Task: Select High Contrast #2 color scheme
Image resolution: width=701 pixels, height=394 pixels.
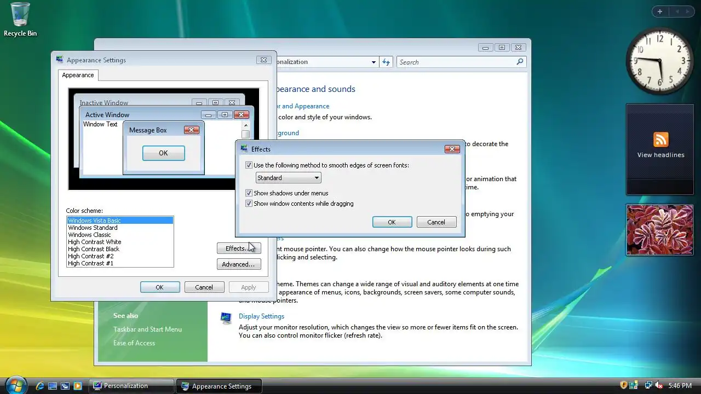Action: [120, 256]
